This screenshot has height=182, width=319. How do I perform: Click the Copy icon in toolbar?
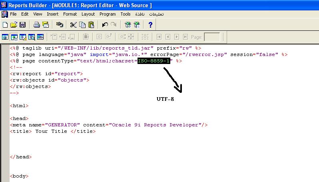82,25
